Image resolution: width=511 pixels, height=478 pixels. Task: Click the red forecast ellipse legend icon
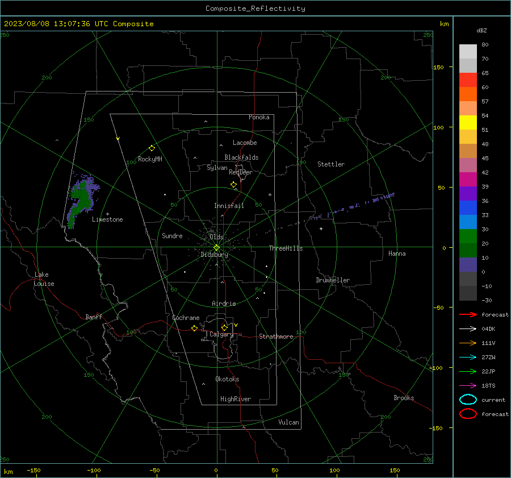pos(468,414)
